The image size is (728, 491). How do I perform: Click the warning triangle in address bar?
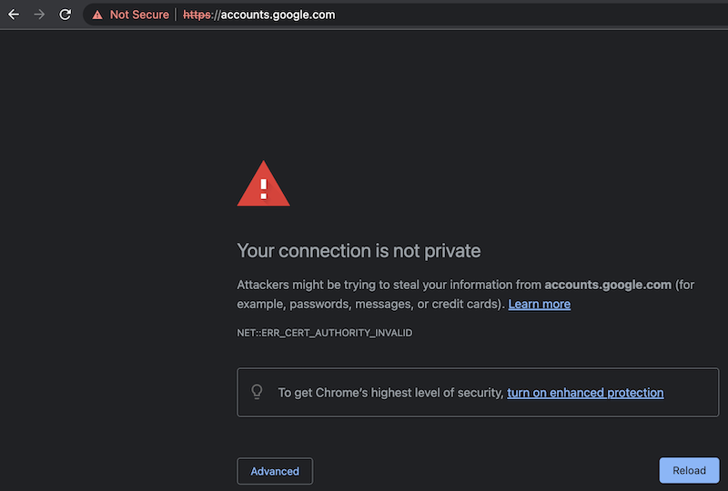coord(97,15)
